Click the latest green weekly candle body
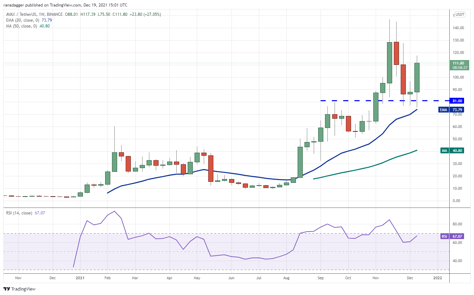Viewport: 474px width, 295px height. (x=417, y=78)
